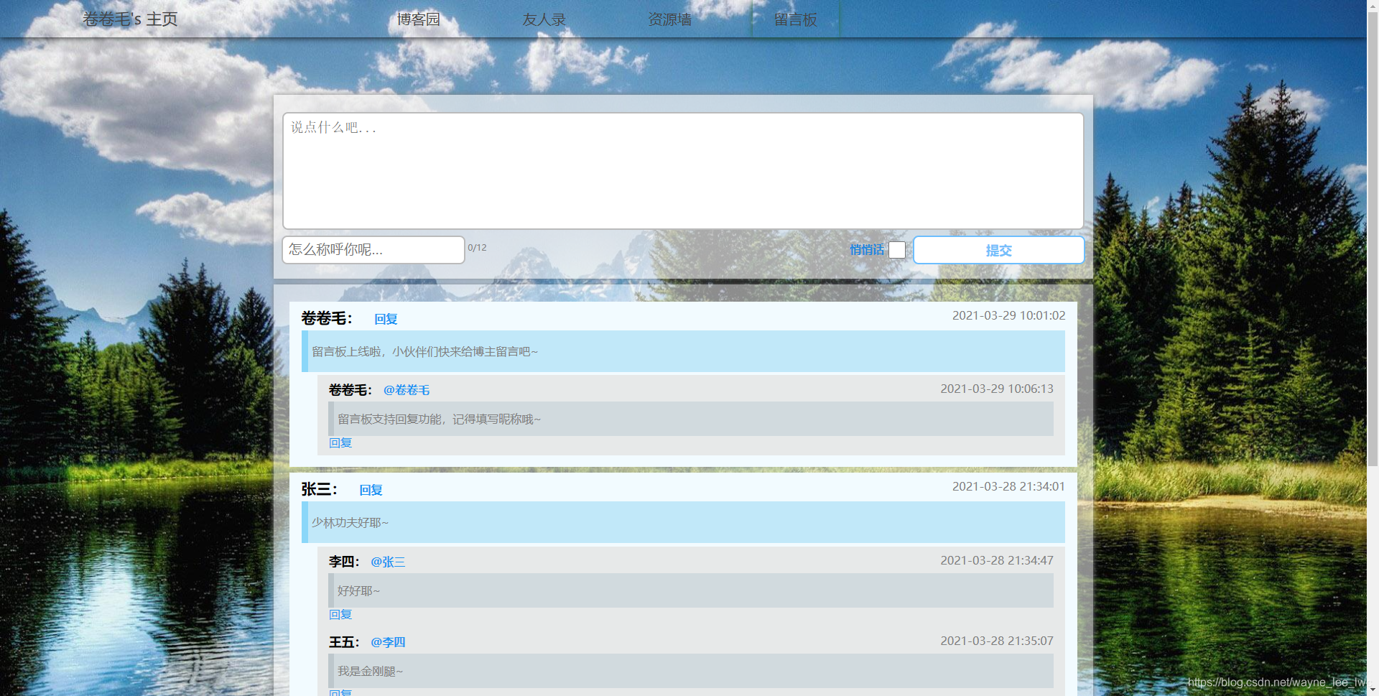The image size is (1379, 696).
Task: Click the 好好耶~ reply text
Action: (358, 590)
